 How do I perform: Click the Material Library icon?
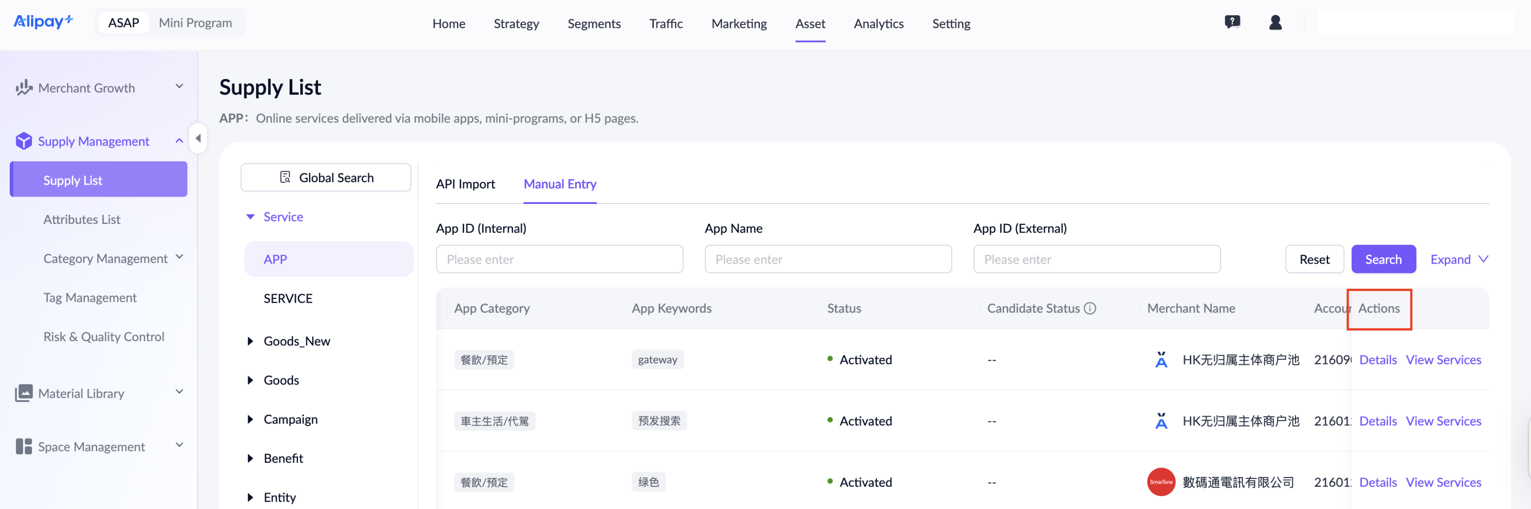[x=24, y=393]
